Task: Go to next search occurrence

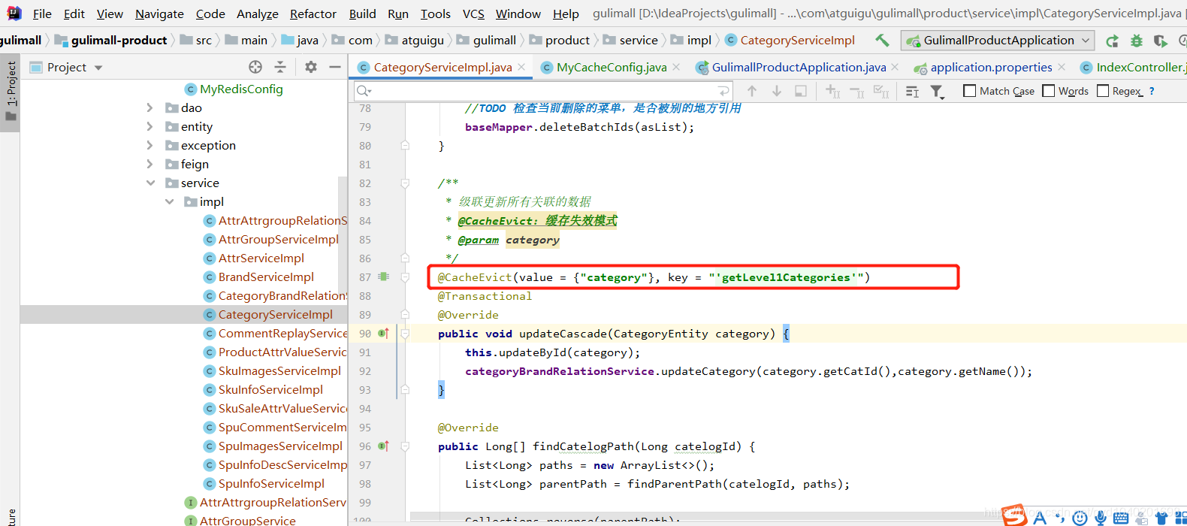Action: pyautogui.click(x=777, y=91)
